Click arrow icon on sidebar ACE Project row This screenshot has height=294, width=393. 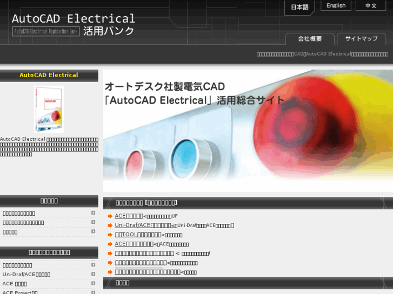click(x=93, y=292)
